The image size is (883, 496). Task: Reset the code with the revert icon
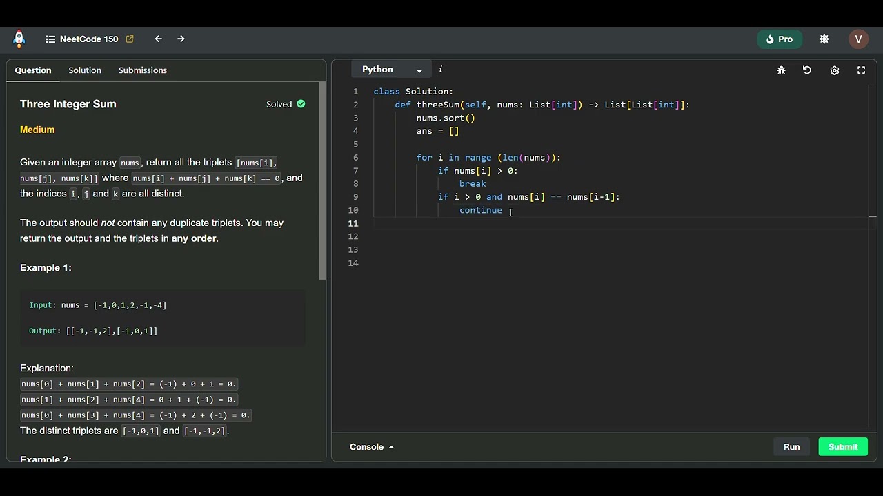click(x=806, y=70)
